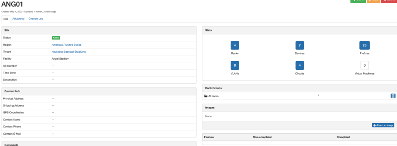
Task: Click the Devices count badge showing 7
Action: point(300,45)
